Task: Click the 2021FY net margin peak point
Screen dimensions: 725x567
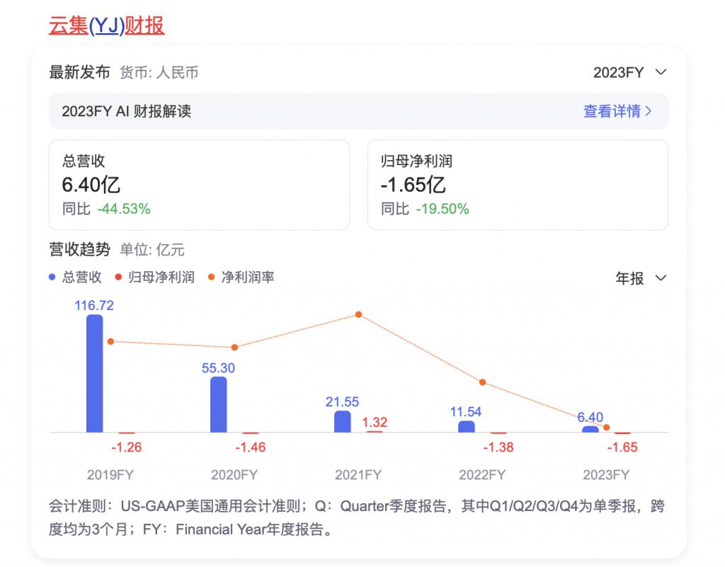Action: click(x=359, y=314)
